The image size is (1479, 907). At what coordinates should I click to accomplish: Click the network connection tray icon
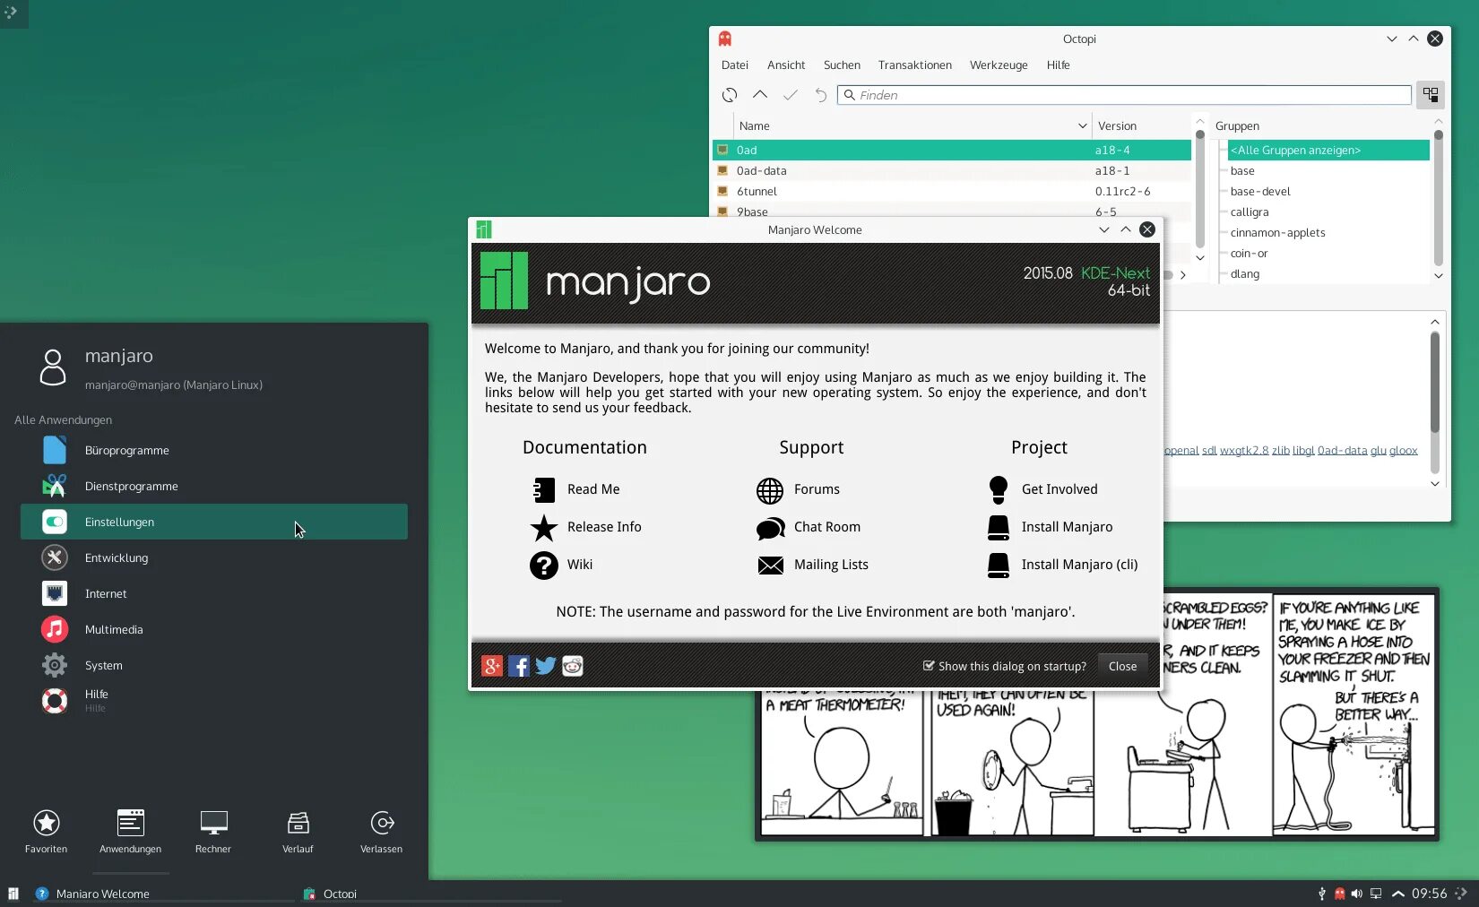1376,894
